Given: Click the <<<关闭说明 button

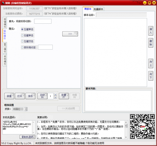Looking at the screenshot, I should click(x=68, y=109).
